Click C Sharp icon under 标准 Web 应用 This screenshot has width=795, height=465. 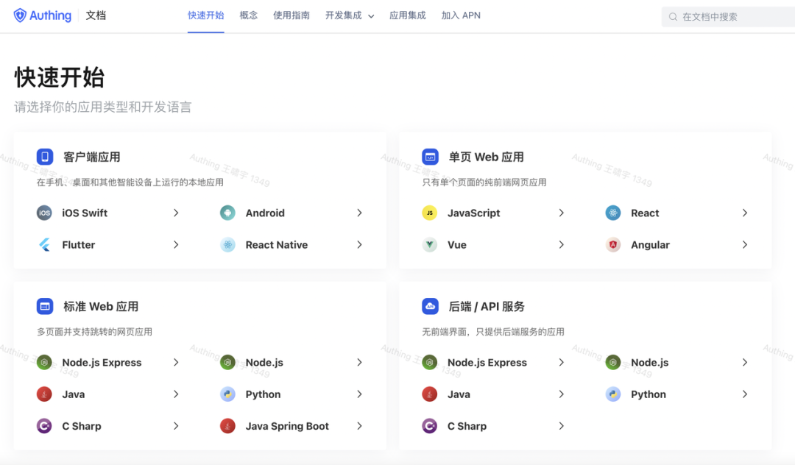(x=44, y=426)
